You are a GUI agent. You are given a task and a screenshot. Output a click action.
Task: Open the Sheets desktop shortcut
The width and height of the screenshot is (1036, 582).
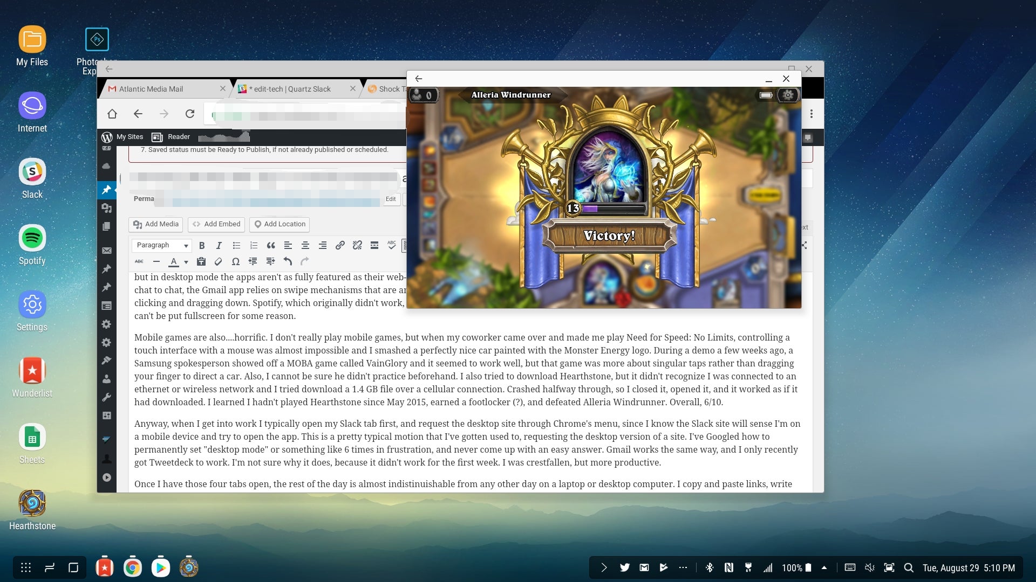coord(32,444)
